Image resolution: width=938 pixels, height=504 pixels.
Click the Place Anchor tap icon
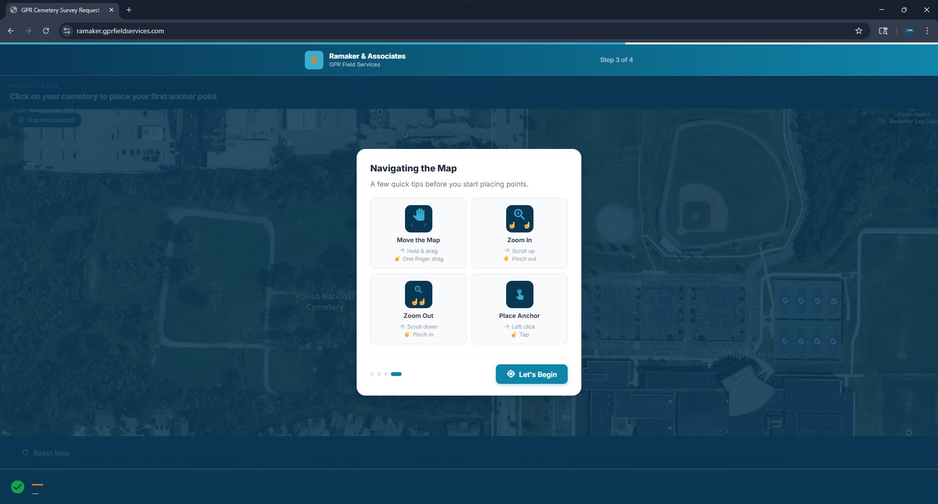click(x=519, y=294)
